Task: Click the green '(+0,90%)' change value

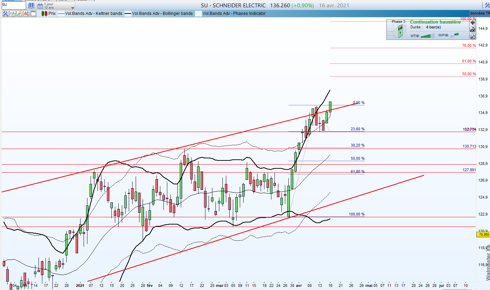Action: 303,6
